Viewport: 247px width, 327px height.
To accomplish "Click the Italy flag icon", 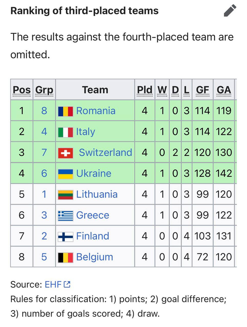I will [65, 132].
